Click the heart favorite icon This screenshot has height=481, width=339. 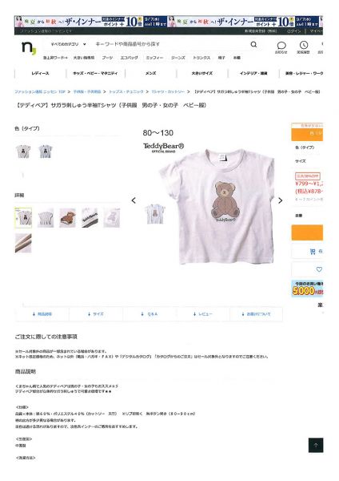pyautogui.click(x=319, y=269)
